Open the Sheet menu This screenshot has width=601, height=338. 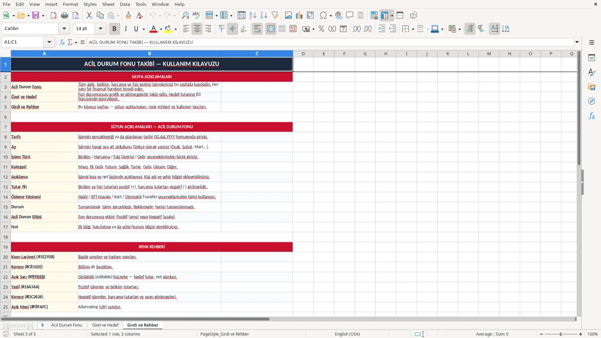(x=108, y=4)
